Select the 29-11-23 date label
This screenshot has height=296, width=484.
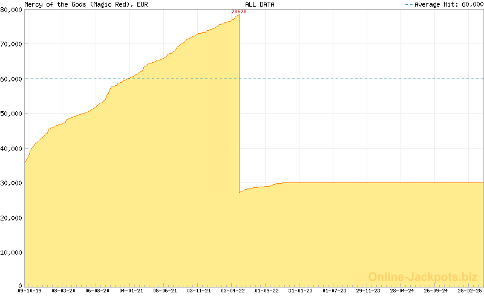coord(368,291)
